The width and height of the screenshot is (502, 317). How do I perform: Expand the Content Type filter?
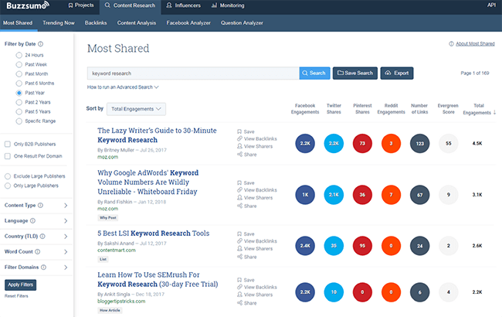tap(66, 206)
